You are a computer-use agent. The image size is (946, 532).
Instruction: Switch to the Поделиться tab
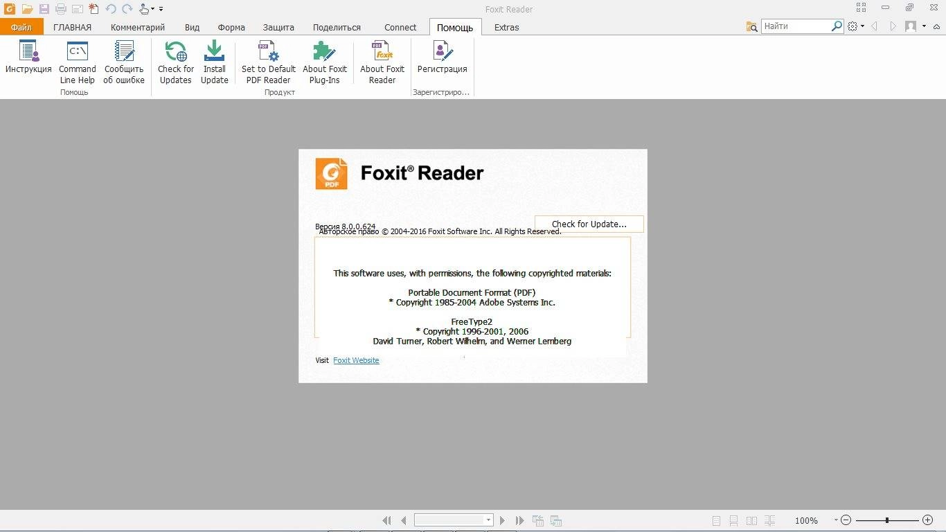point(337,27)
